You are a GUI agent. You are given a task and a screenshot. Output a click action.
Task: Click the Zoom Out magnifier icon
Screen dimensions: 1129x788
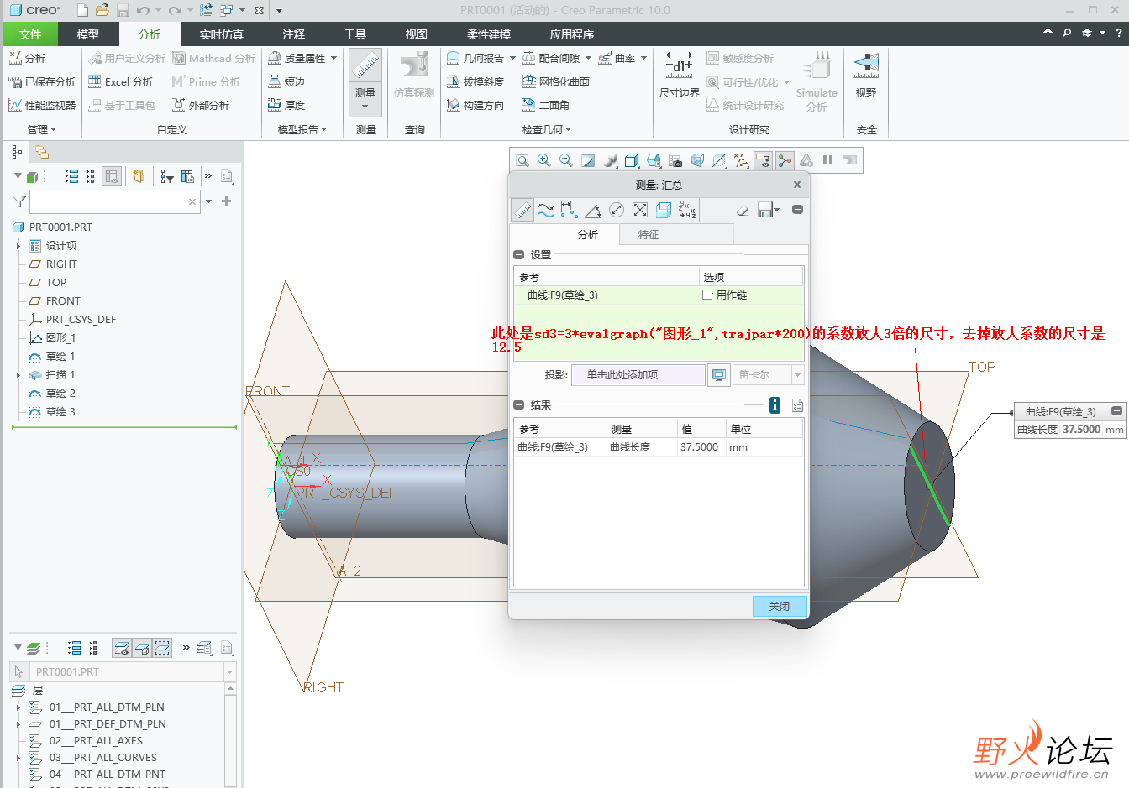[566, 160]
